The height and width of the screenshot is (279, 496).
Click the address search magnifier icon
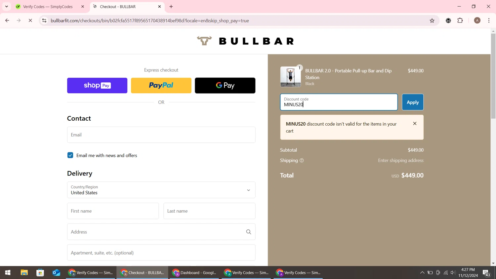tap(249, 232)
